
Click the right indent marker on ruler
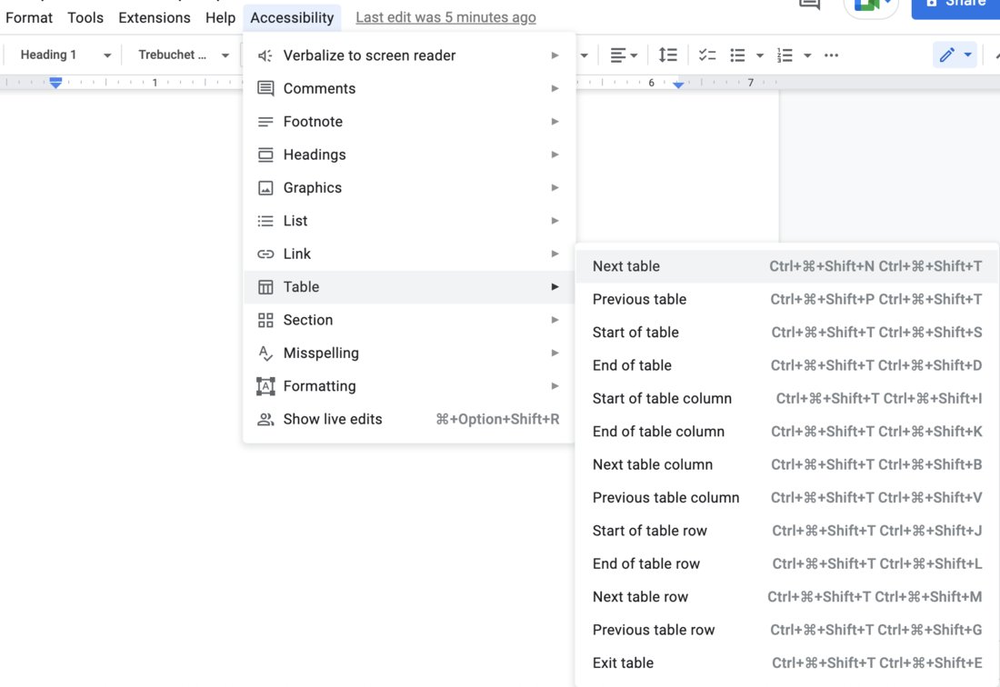point(678,85)
